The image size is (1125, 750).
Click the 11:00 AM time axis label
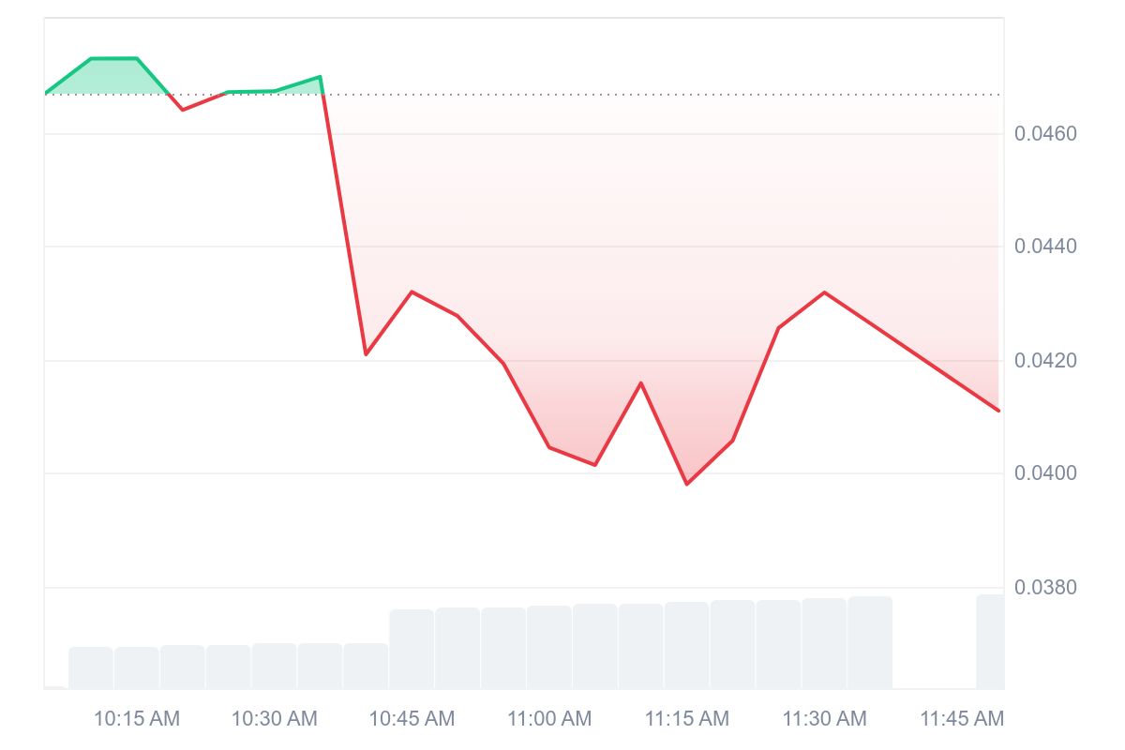[549, 719]
